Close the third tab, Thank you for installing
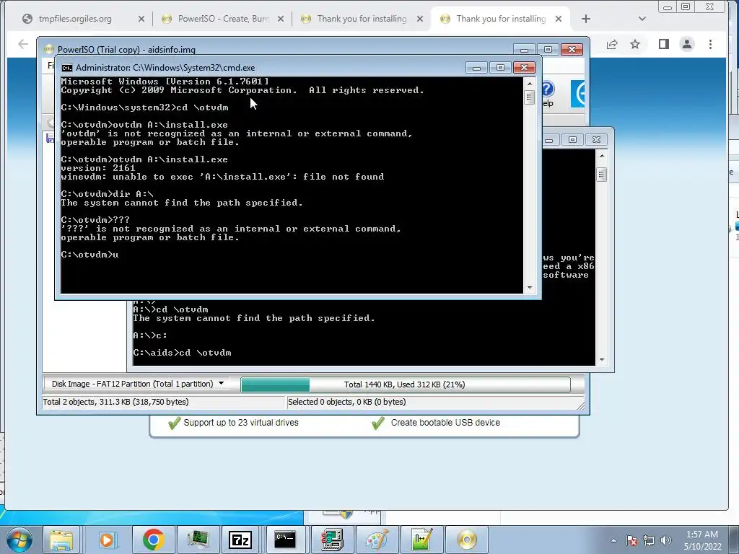 pyautogui.click(x=420, y=19)
